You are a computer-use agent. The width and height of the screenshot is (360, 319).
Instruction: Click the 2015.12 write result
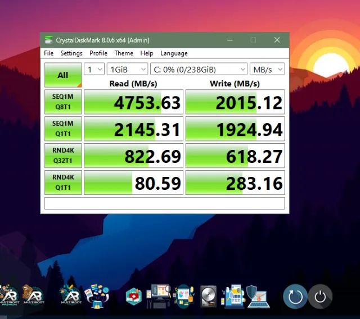(x=235, y=102)
